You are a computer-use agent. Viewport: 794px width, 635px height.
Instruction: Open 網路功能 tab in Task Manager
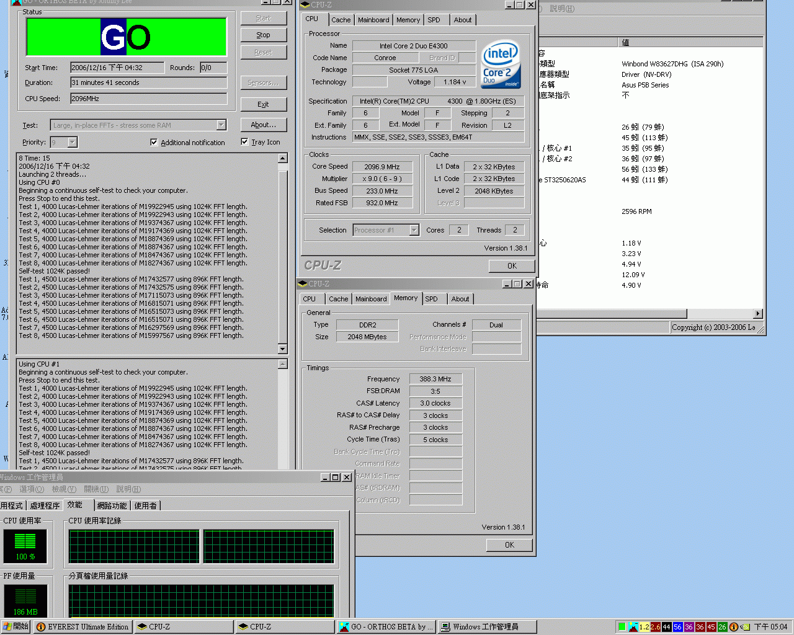[112, 505]
